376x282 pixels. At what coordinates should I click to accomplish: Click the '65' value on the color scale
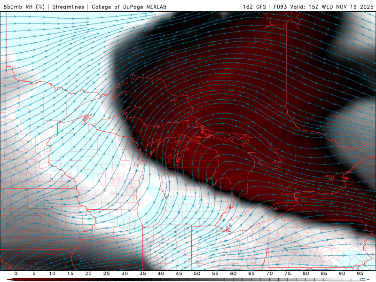251,274
